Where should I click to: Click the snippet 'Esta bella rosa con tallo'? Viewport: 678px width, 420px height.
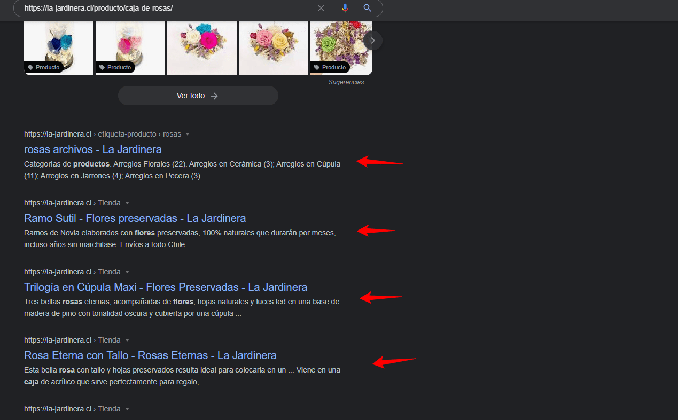(x=182, y=376)
